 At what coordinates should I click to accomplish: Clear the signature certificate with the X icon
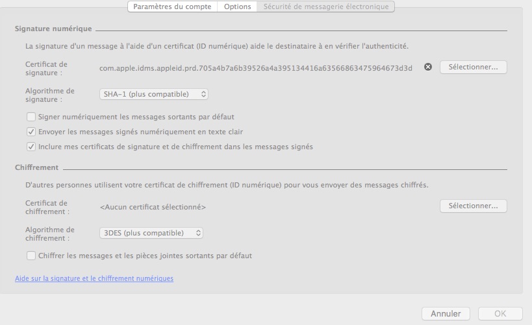point(428,67)
